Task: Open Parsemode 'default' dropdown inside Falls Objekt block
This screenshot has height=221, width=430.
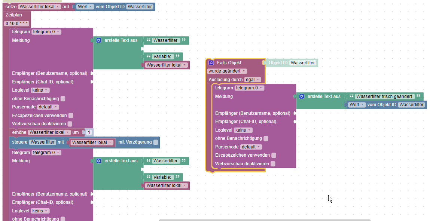Action: pos(251,147)
